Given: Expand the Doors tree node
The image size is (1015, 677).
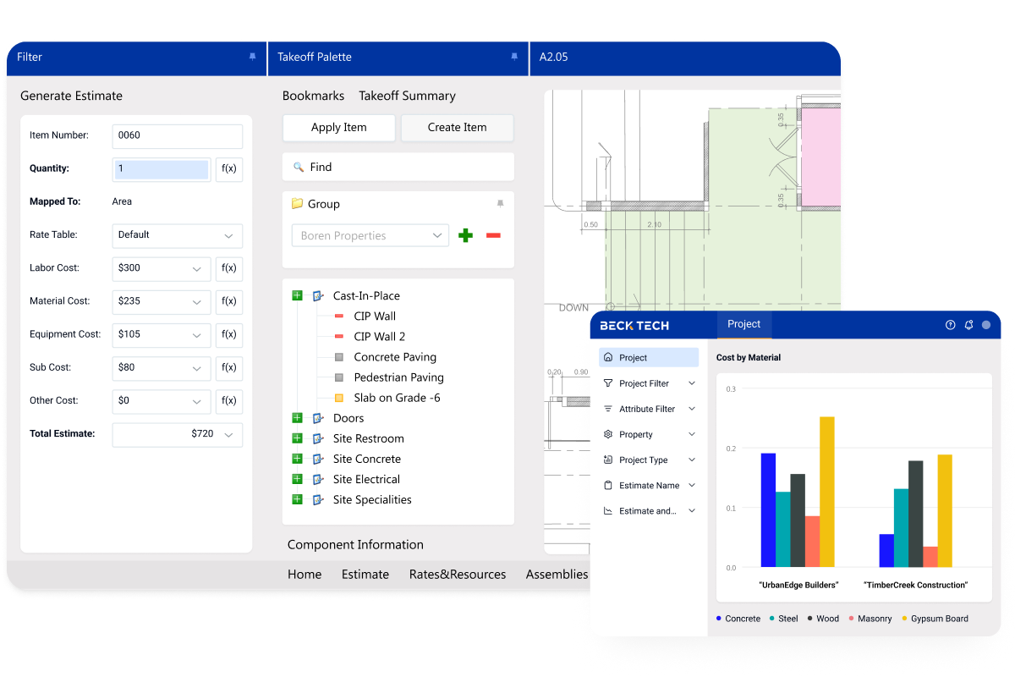Looking at the screenshot, I should (297, 418).
